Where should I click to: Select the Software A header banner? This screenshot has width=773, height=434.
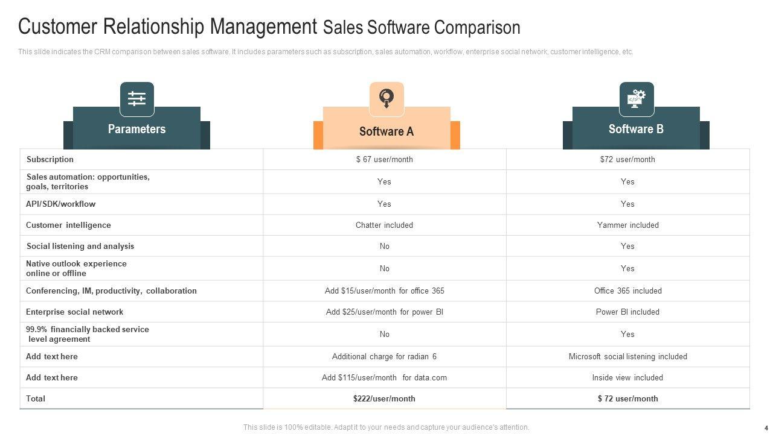click(386, 131)
